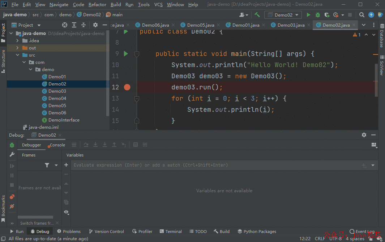The width and height of the screenshot is (385, 242).
Task: Click the green Run button in toolbar
Action: (x=308, y=15)
